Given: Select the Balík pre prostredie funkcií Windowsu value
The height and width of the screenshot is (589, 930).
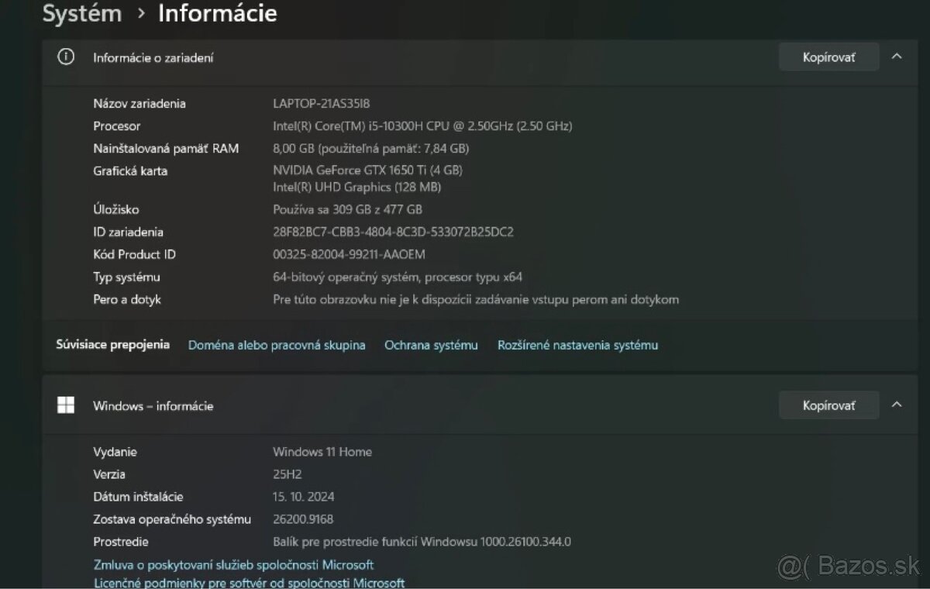Looking at the screenshot, I should tap(422, 542).
